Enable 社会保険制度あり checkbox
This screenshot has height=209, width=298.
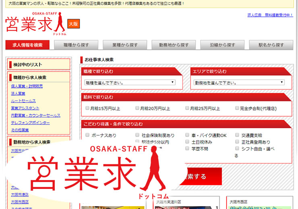(x=137, y=135)
